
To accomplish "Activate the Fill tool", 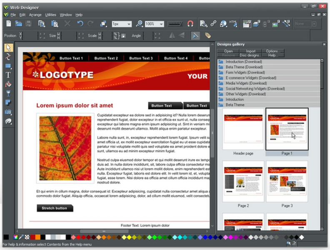I will 8,84.
